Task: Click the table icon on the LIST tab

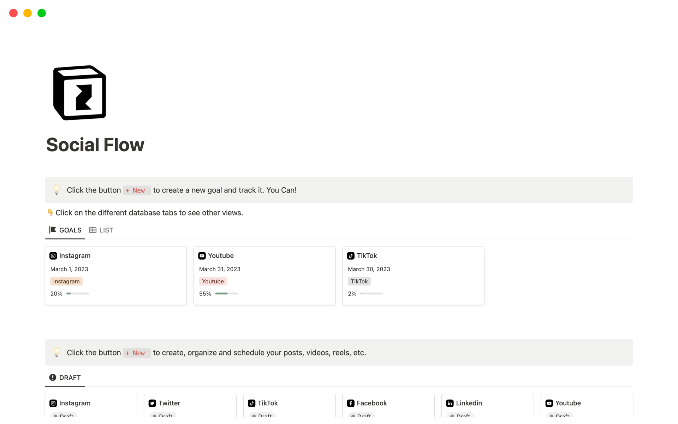Action: coord(93,230)
